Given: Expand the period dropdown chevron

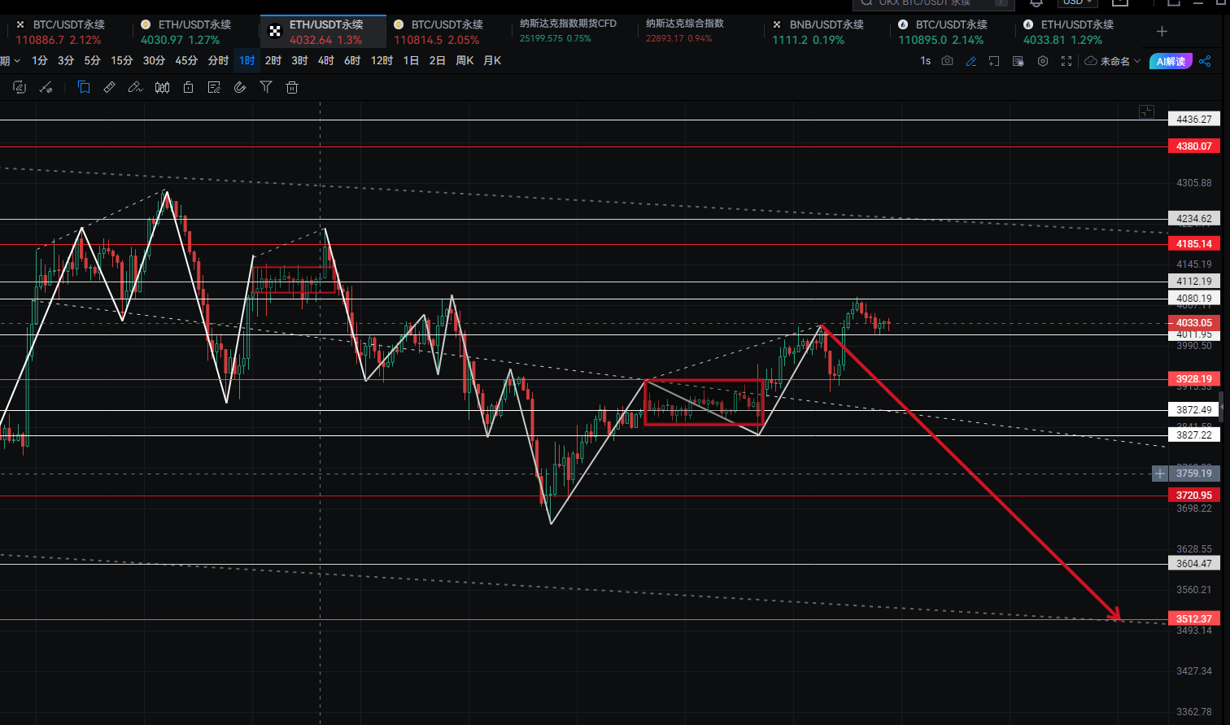Looking at the screenshot, I should pyautogui.click(x=16, y=61).
